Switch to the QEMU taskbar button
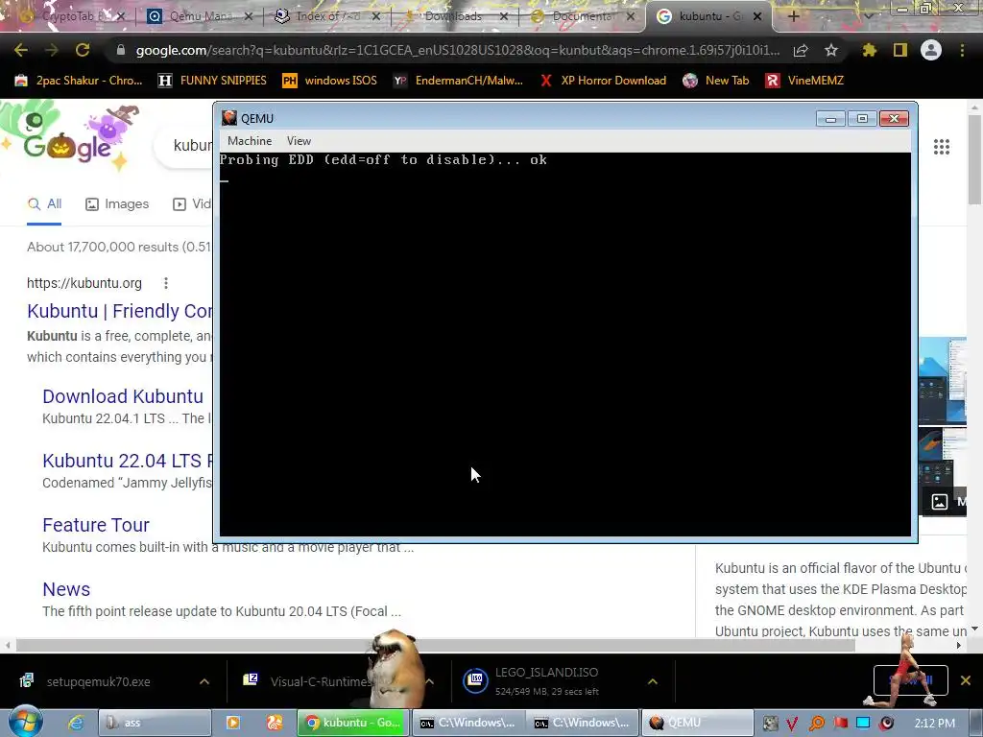The height and width of the screenshot is (737, 983). click(697, 723)
